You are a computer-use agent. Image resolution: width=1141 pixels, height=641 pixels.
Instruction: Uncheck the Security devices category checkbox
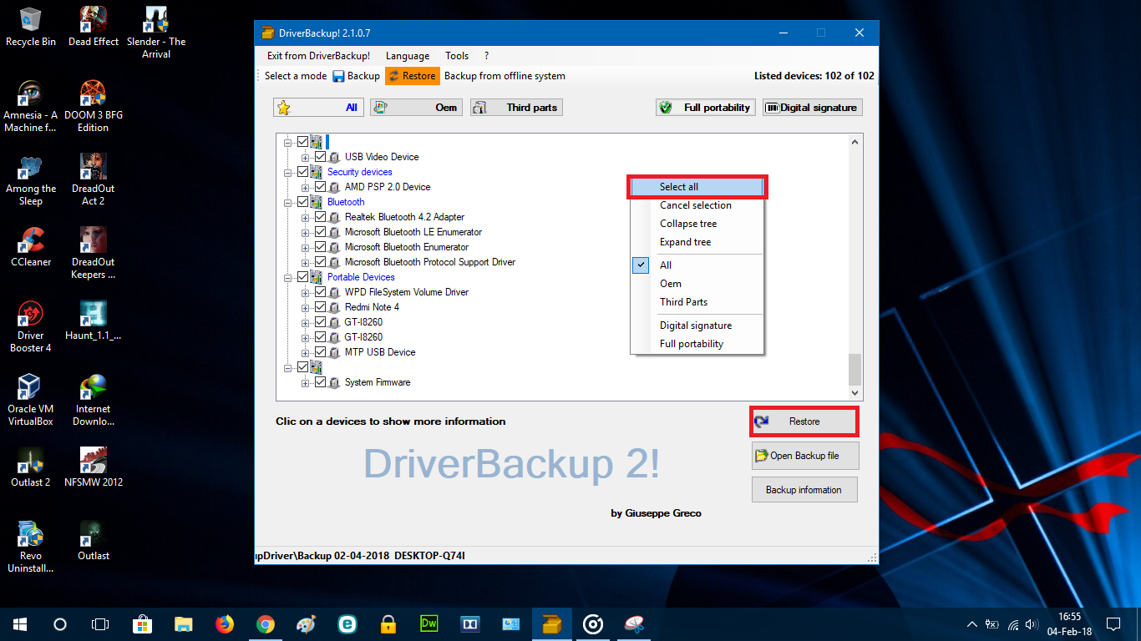302,172
